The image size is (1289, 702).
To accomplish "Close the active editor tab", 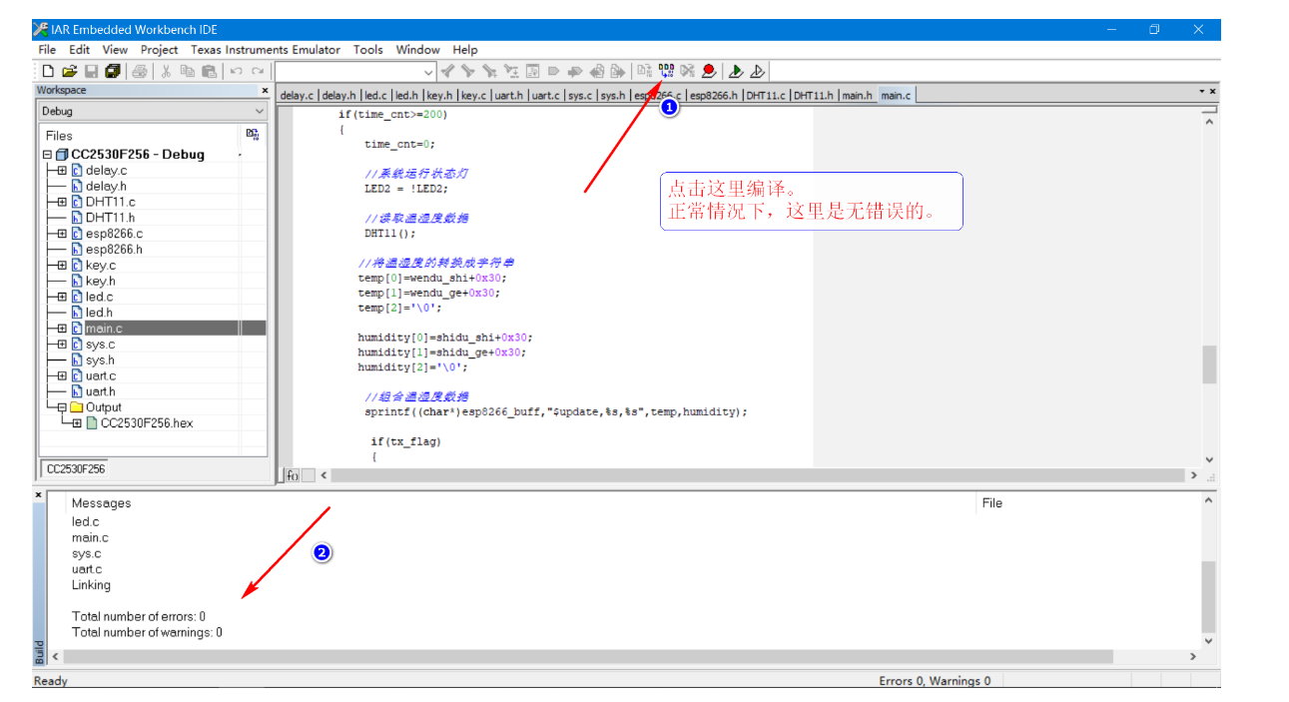I will (x=1213, y=91).
